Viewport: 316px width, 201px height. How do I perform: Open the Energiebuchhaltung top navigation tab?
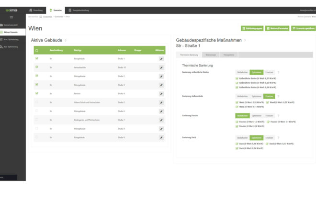[79, 10]
